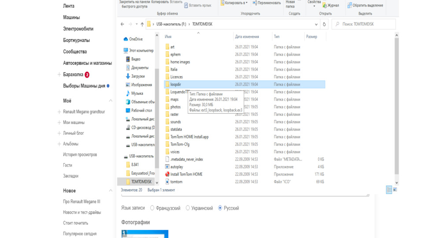Click the search box for TOMTOMDISK

pos(364,24)
